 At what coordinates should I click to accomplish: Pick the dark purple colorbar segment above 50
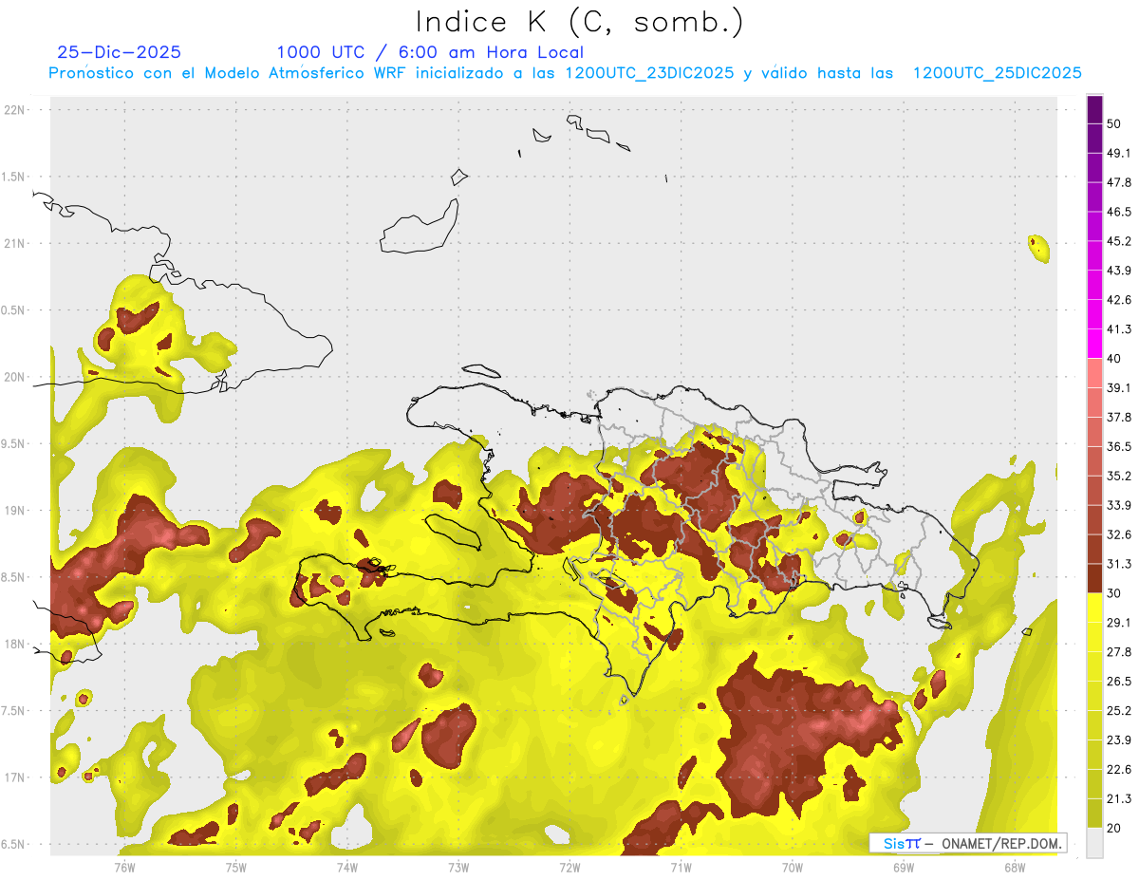(x=1094, y=110)
